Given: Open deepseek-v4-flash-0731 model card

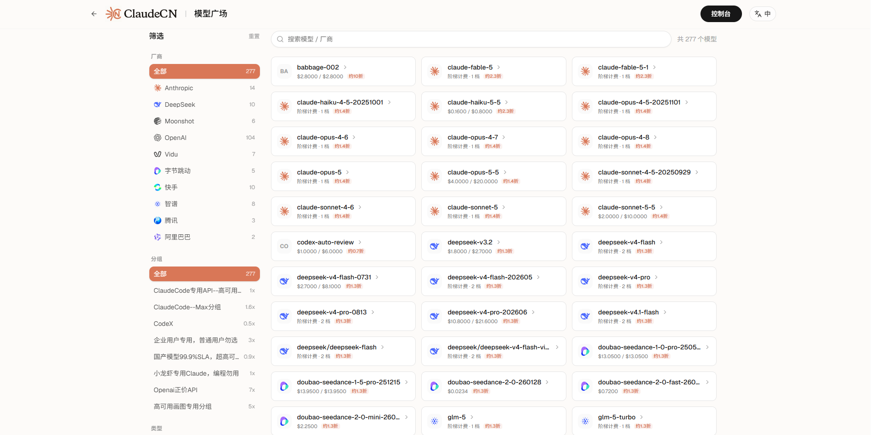Looking at the screenshot, I should (343, 281).
